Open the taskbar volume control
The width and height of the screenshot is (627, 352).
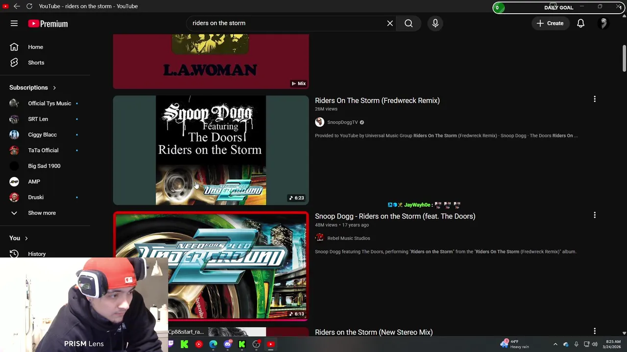tap(594, 344)
